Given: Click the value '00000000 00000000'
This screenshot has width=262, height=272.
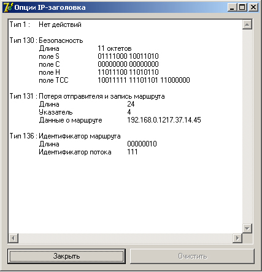Looking at the screenshot, I should pyautogui.click(x=128, y=64).
